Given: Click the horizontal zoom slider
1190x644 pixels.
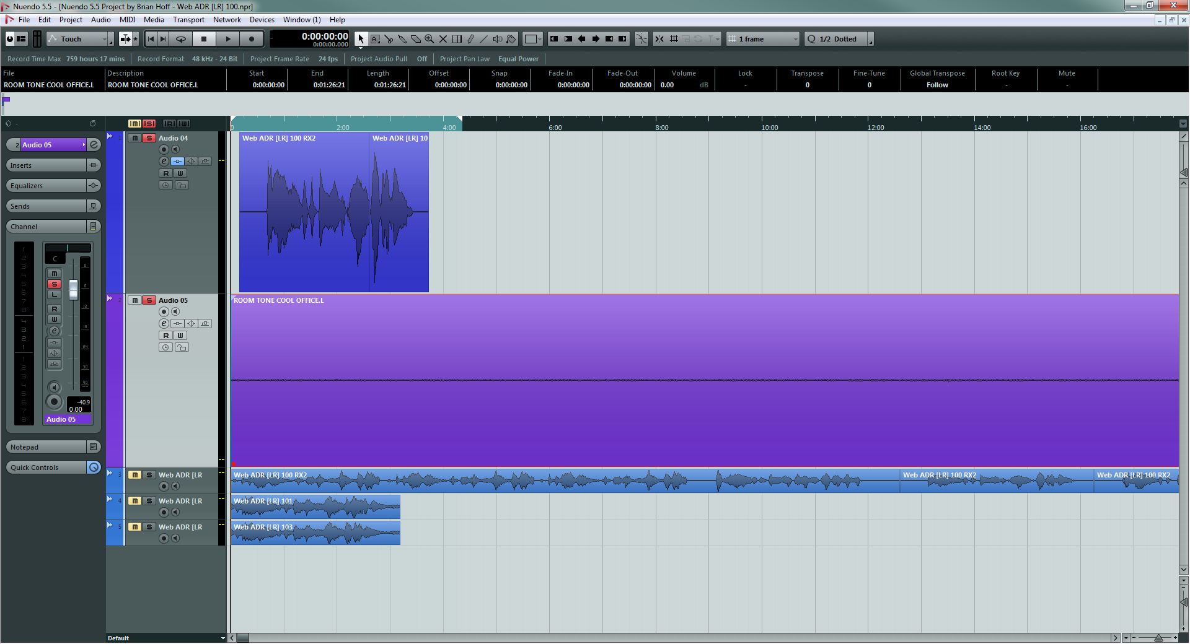Looking at the screenshot, I should pos(1158,638).
